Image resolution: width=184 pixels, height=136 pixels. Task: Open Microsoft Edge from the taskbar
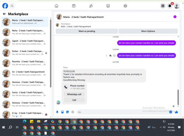click(x=25, y=121)
